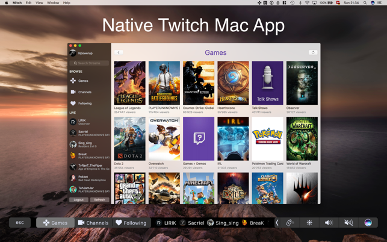Select the Overwatch cover

pos(164,139)
